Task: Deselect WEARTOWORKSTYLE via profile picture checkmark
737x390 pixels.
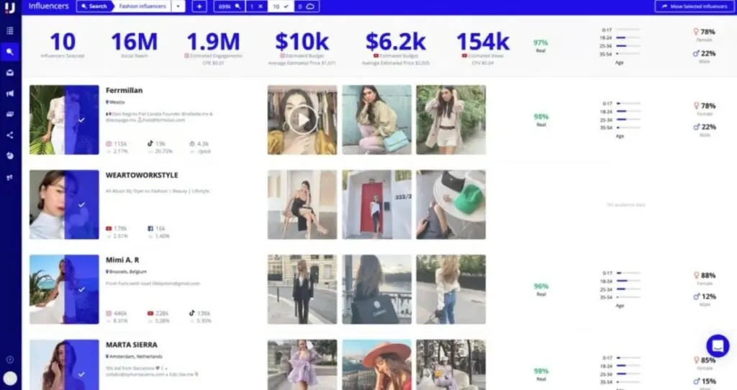Action: [x=82, y=205]
